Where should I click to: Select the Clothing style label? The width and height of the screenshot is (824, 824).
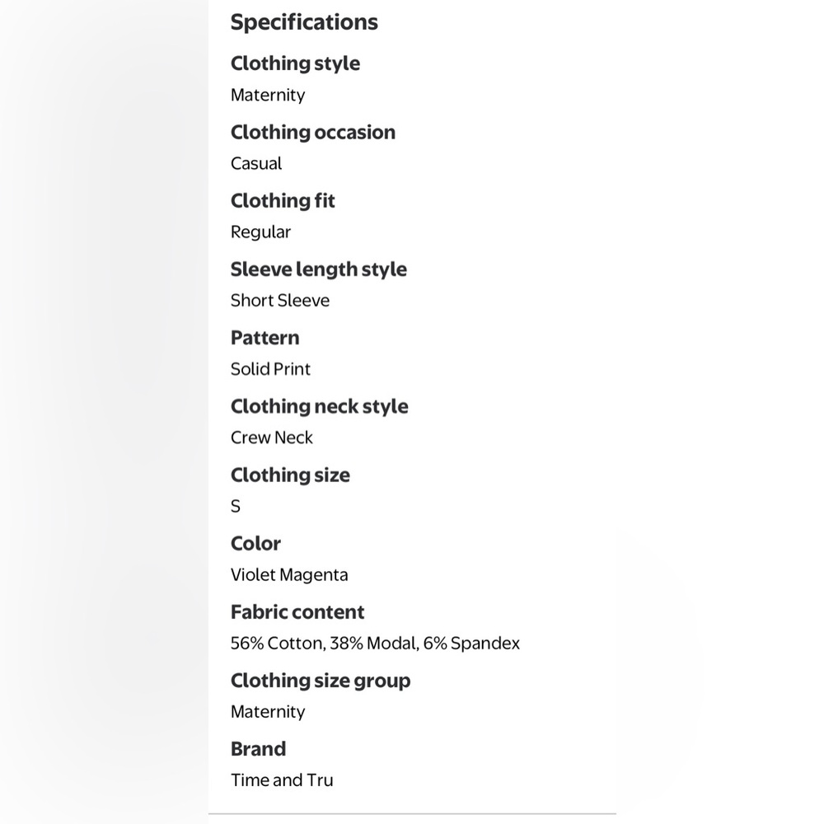[295, 63]
